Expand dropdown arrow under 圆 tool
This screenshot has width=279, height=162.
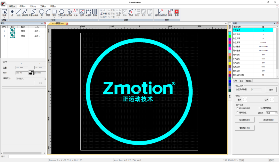(42, 17)
